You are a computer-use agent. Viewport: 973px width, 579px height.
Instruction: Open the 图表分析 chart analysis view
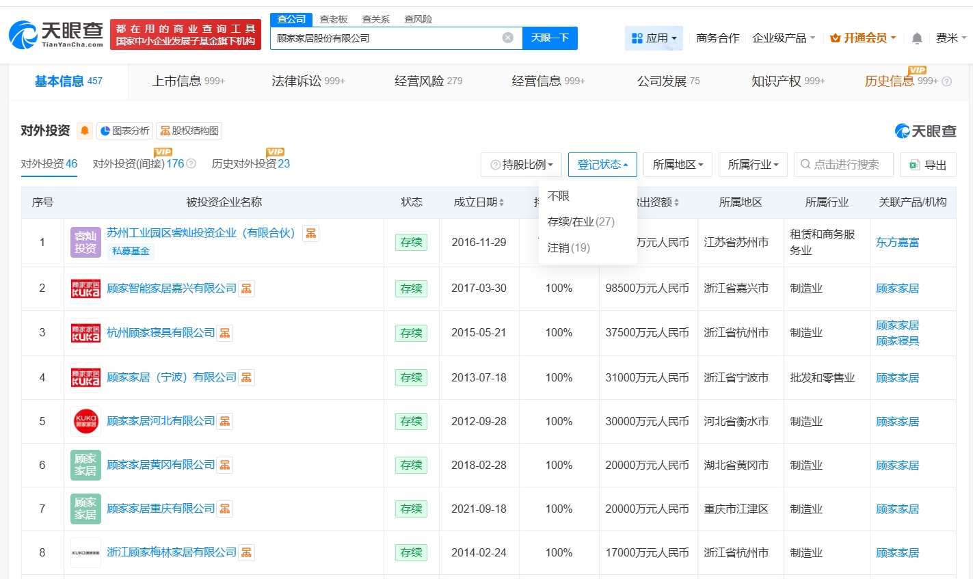(124, 131)
